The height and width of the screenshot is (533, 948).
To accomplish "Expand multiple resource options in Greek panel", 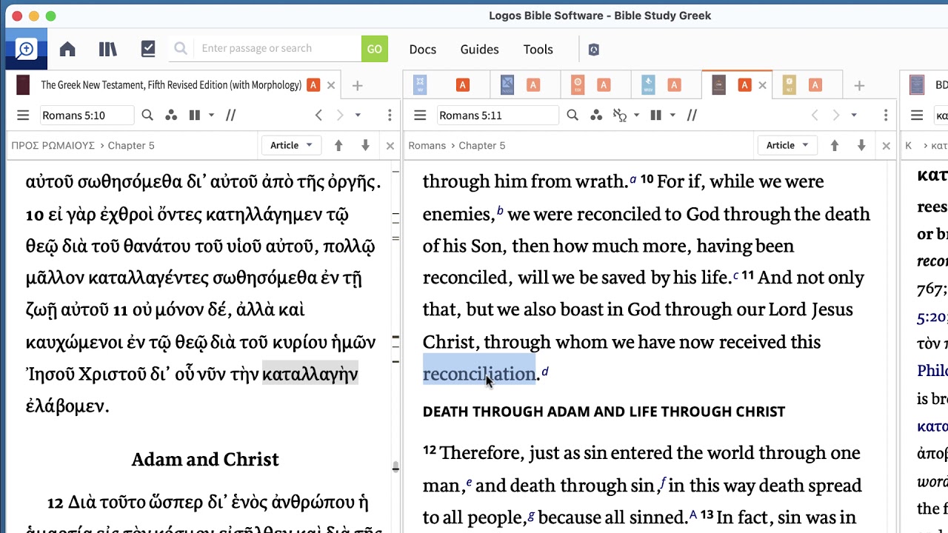I will point(211,115).
